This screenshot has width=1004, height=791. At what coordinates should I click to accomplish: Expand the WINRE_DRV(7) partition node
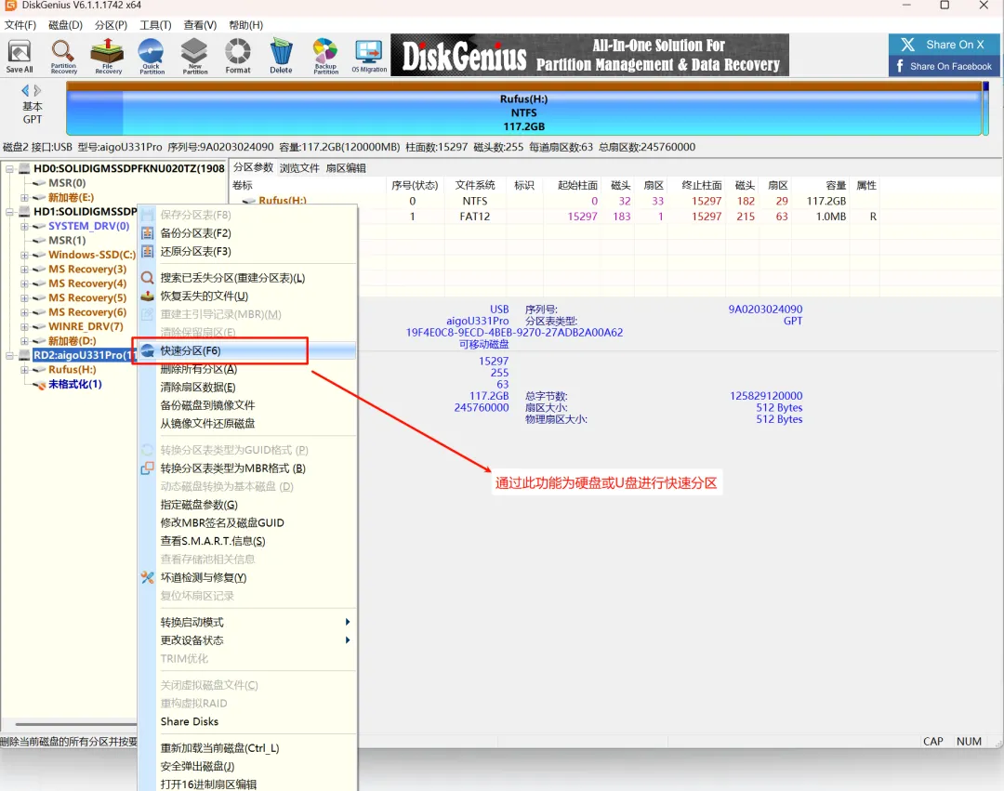click(23, 327)
